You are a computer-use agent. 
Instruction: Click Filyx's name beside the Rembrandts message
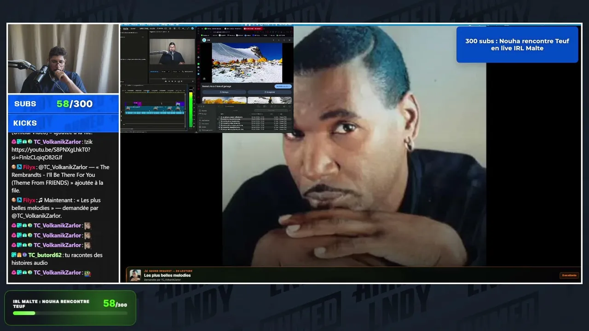click(x=29, y=167)
